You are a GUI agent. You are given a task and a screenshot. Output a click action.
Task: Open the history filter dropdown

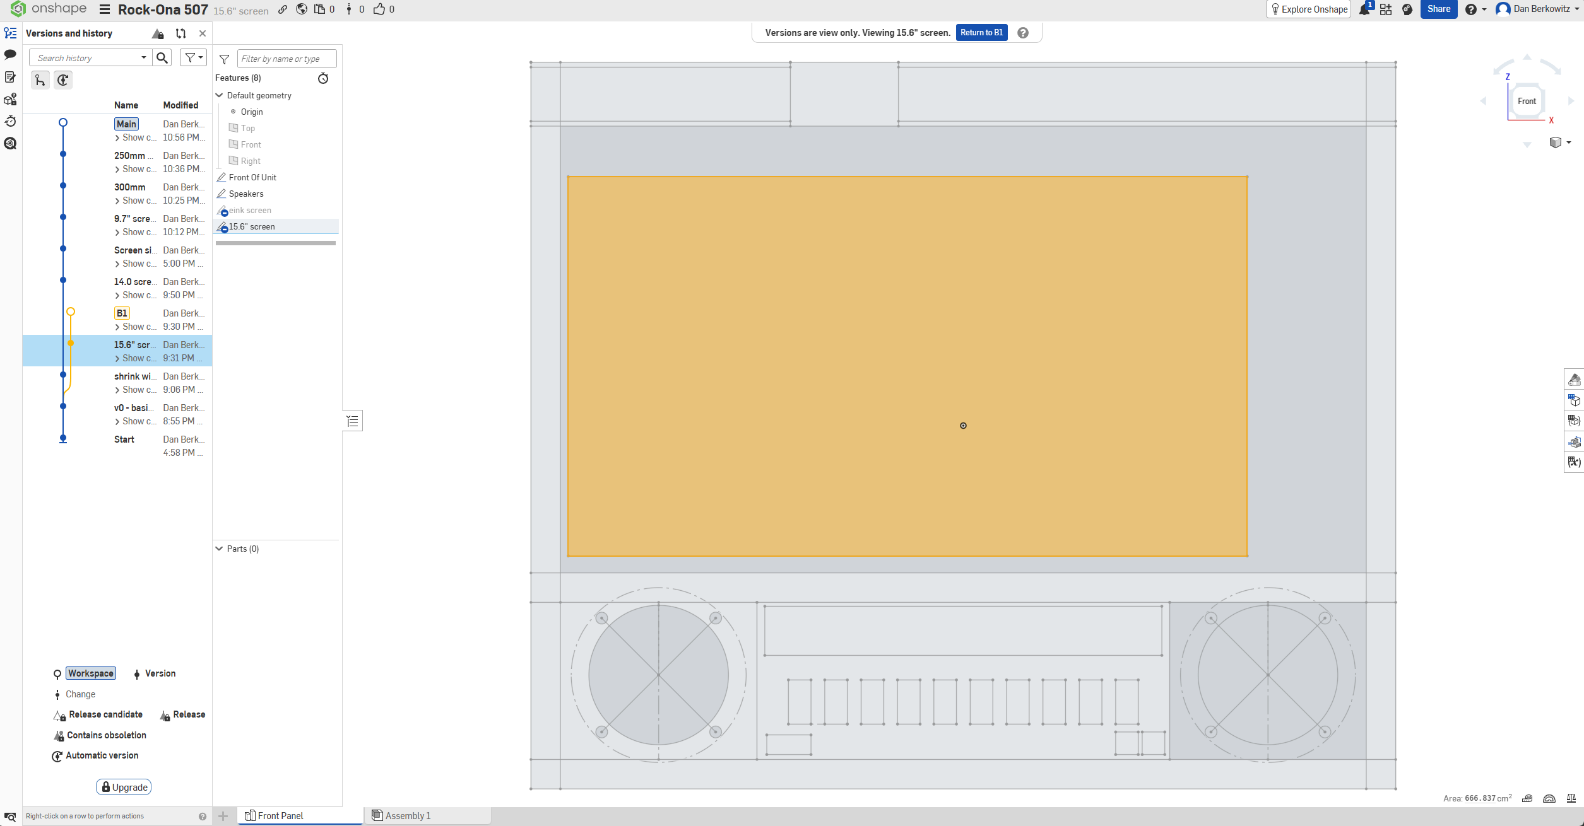[193, 58]
